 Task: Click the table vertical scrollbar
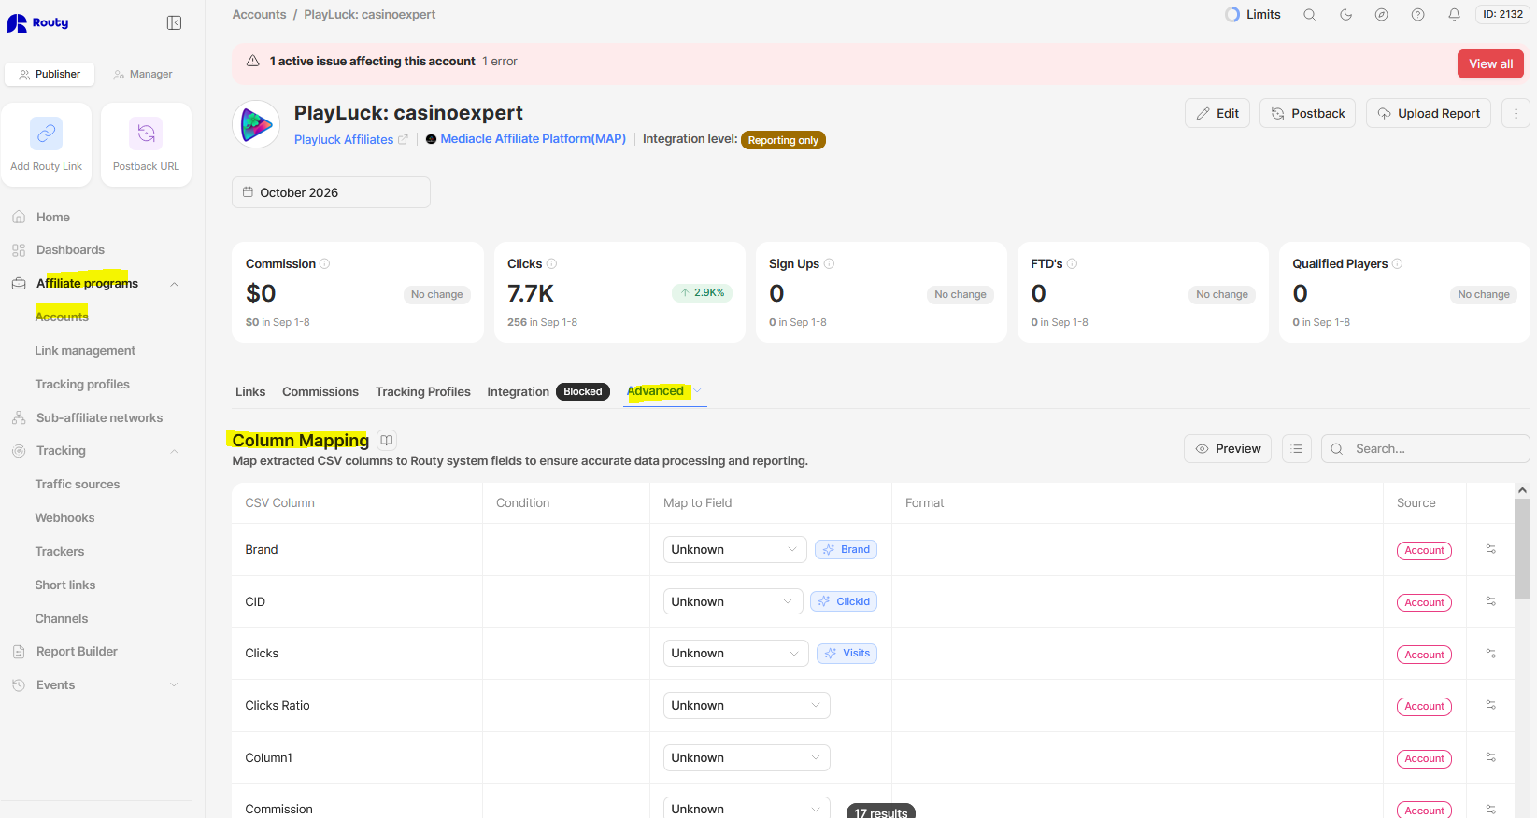(1523, 549)
